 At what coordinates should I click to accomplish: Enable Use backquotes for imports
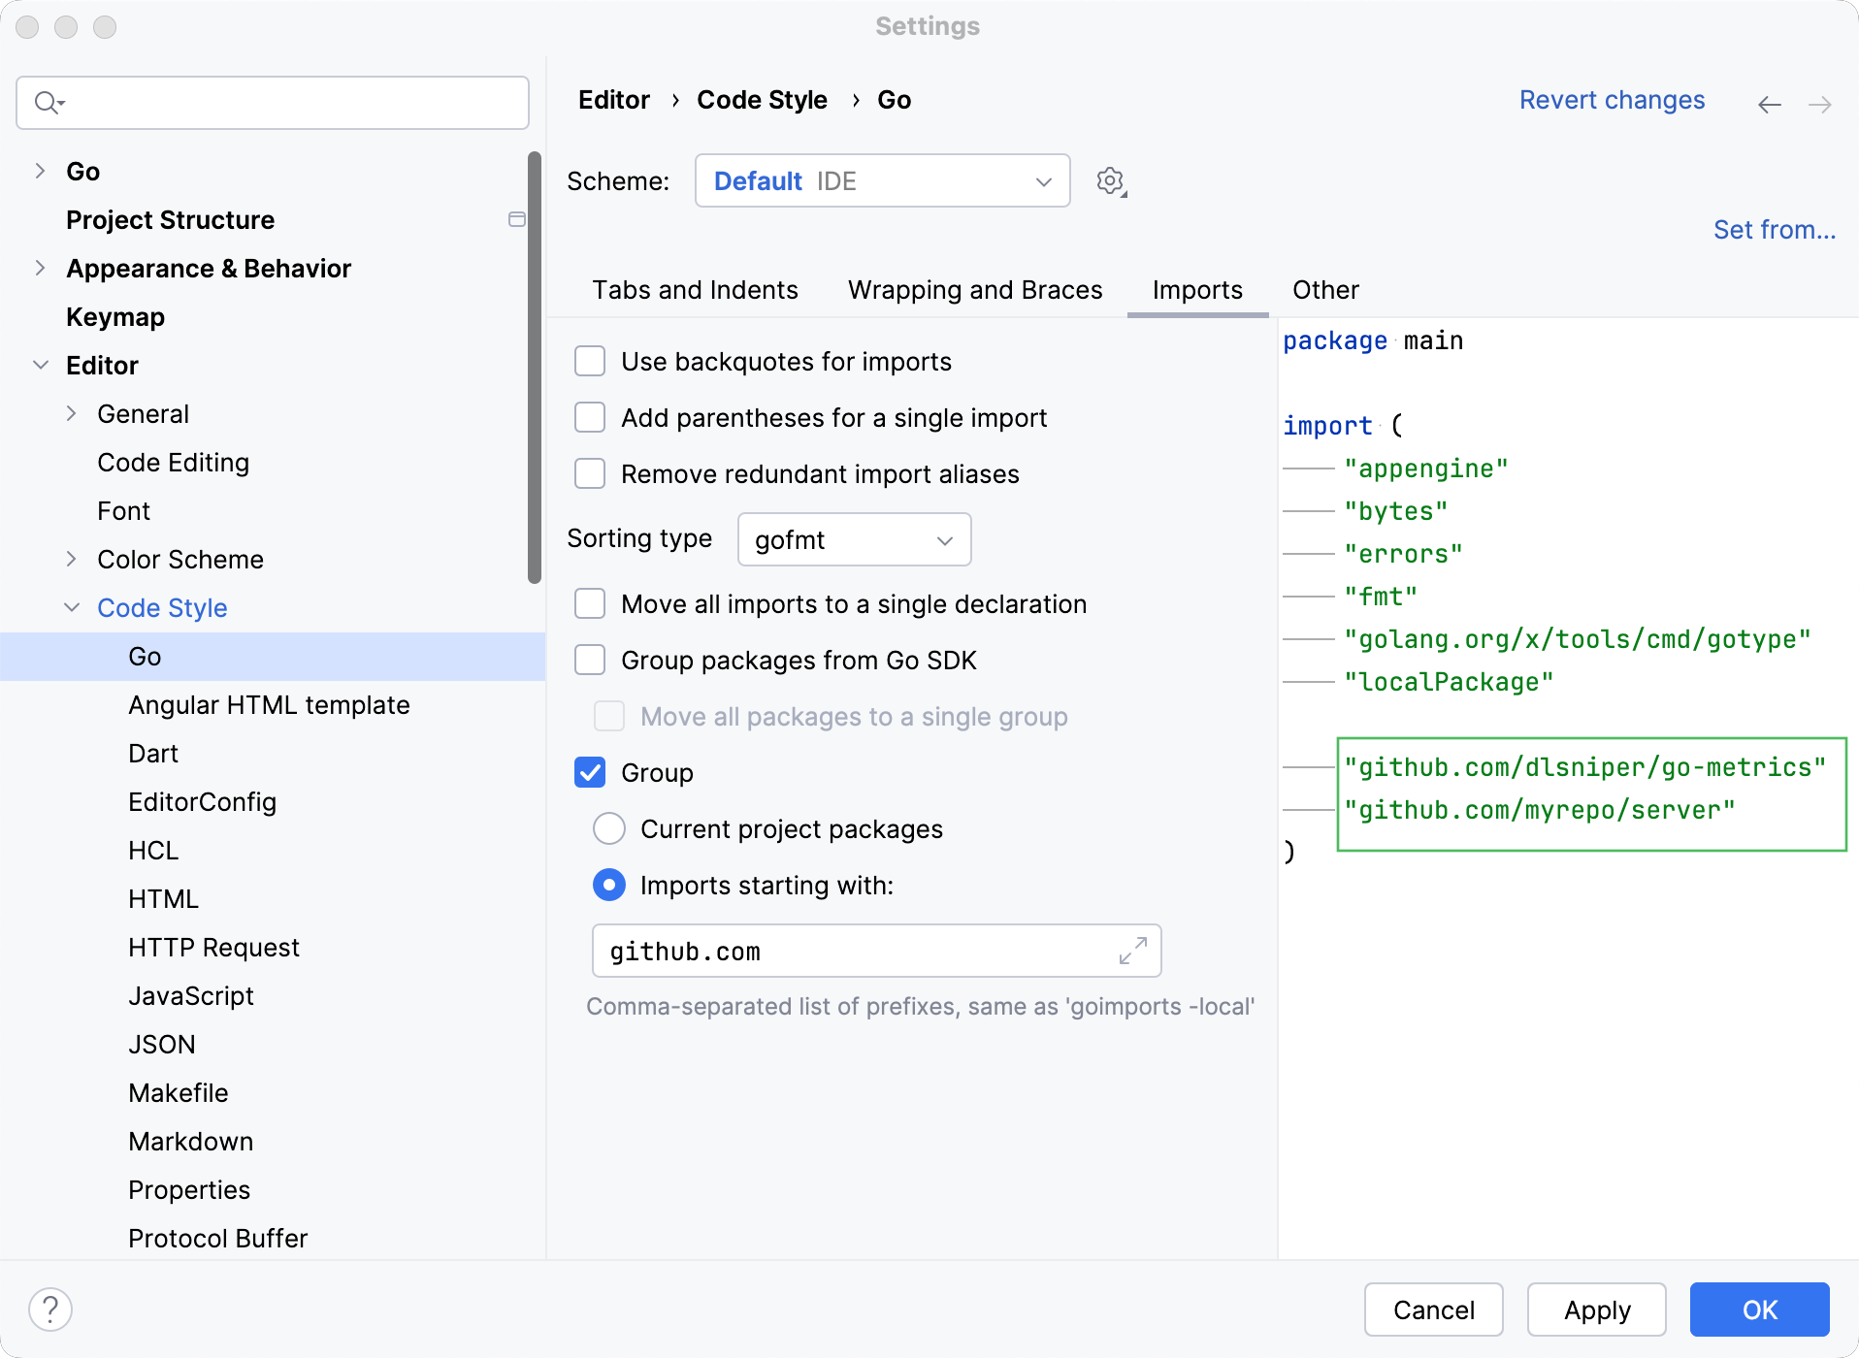pos(590,362)
